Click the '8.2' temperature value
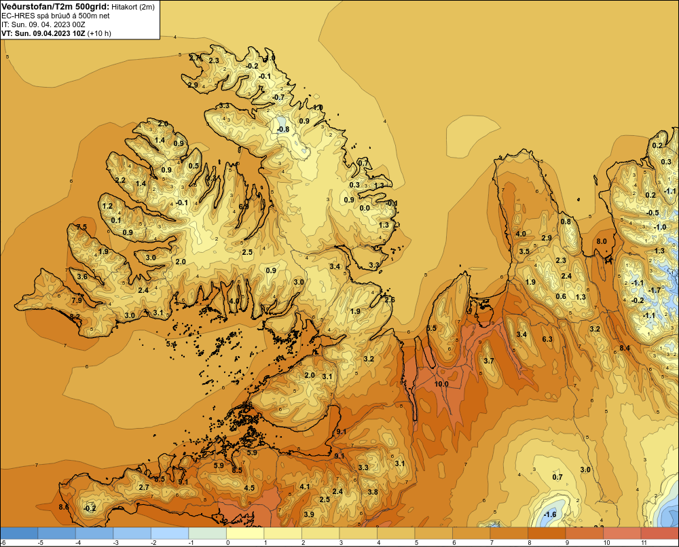The width and height of the screenshot is (679, 547). click(x=75, y=317)
